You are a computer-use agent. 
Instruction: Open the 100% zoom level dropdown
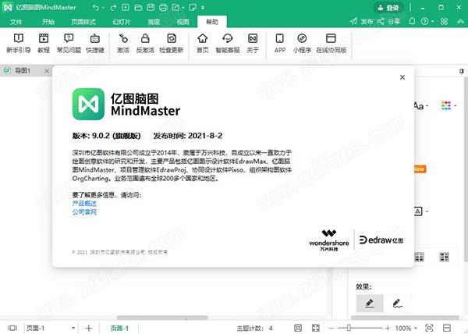(x=406, y=328)
